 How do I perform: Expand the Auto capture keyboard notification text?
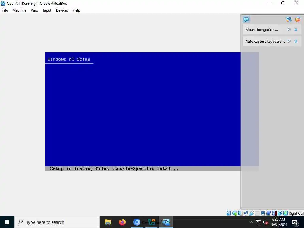[265, 42]
